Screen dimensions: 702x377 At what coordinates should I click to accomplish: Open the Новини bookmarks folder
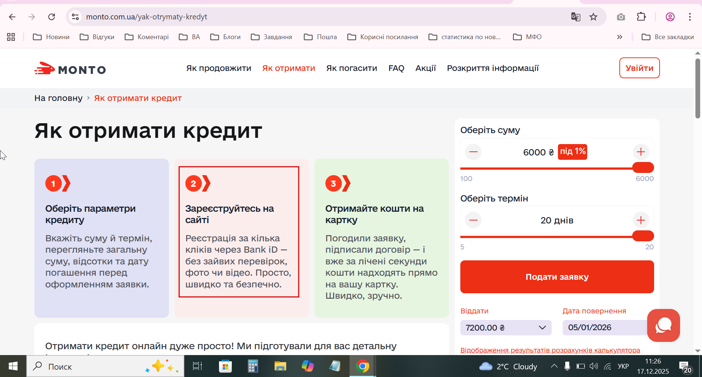click(51, 37)
